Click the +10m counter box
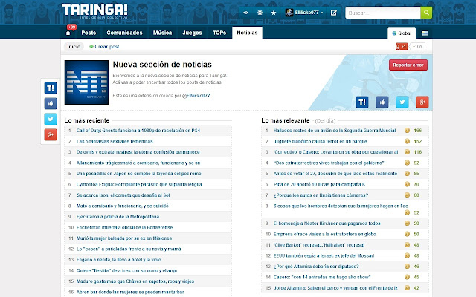The width and height of the screenshot is (476, 297). tap(417, 46)
